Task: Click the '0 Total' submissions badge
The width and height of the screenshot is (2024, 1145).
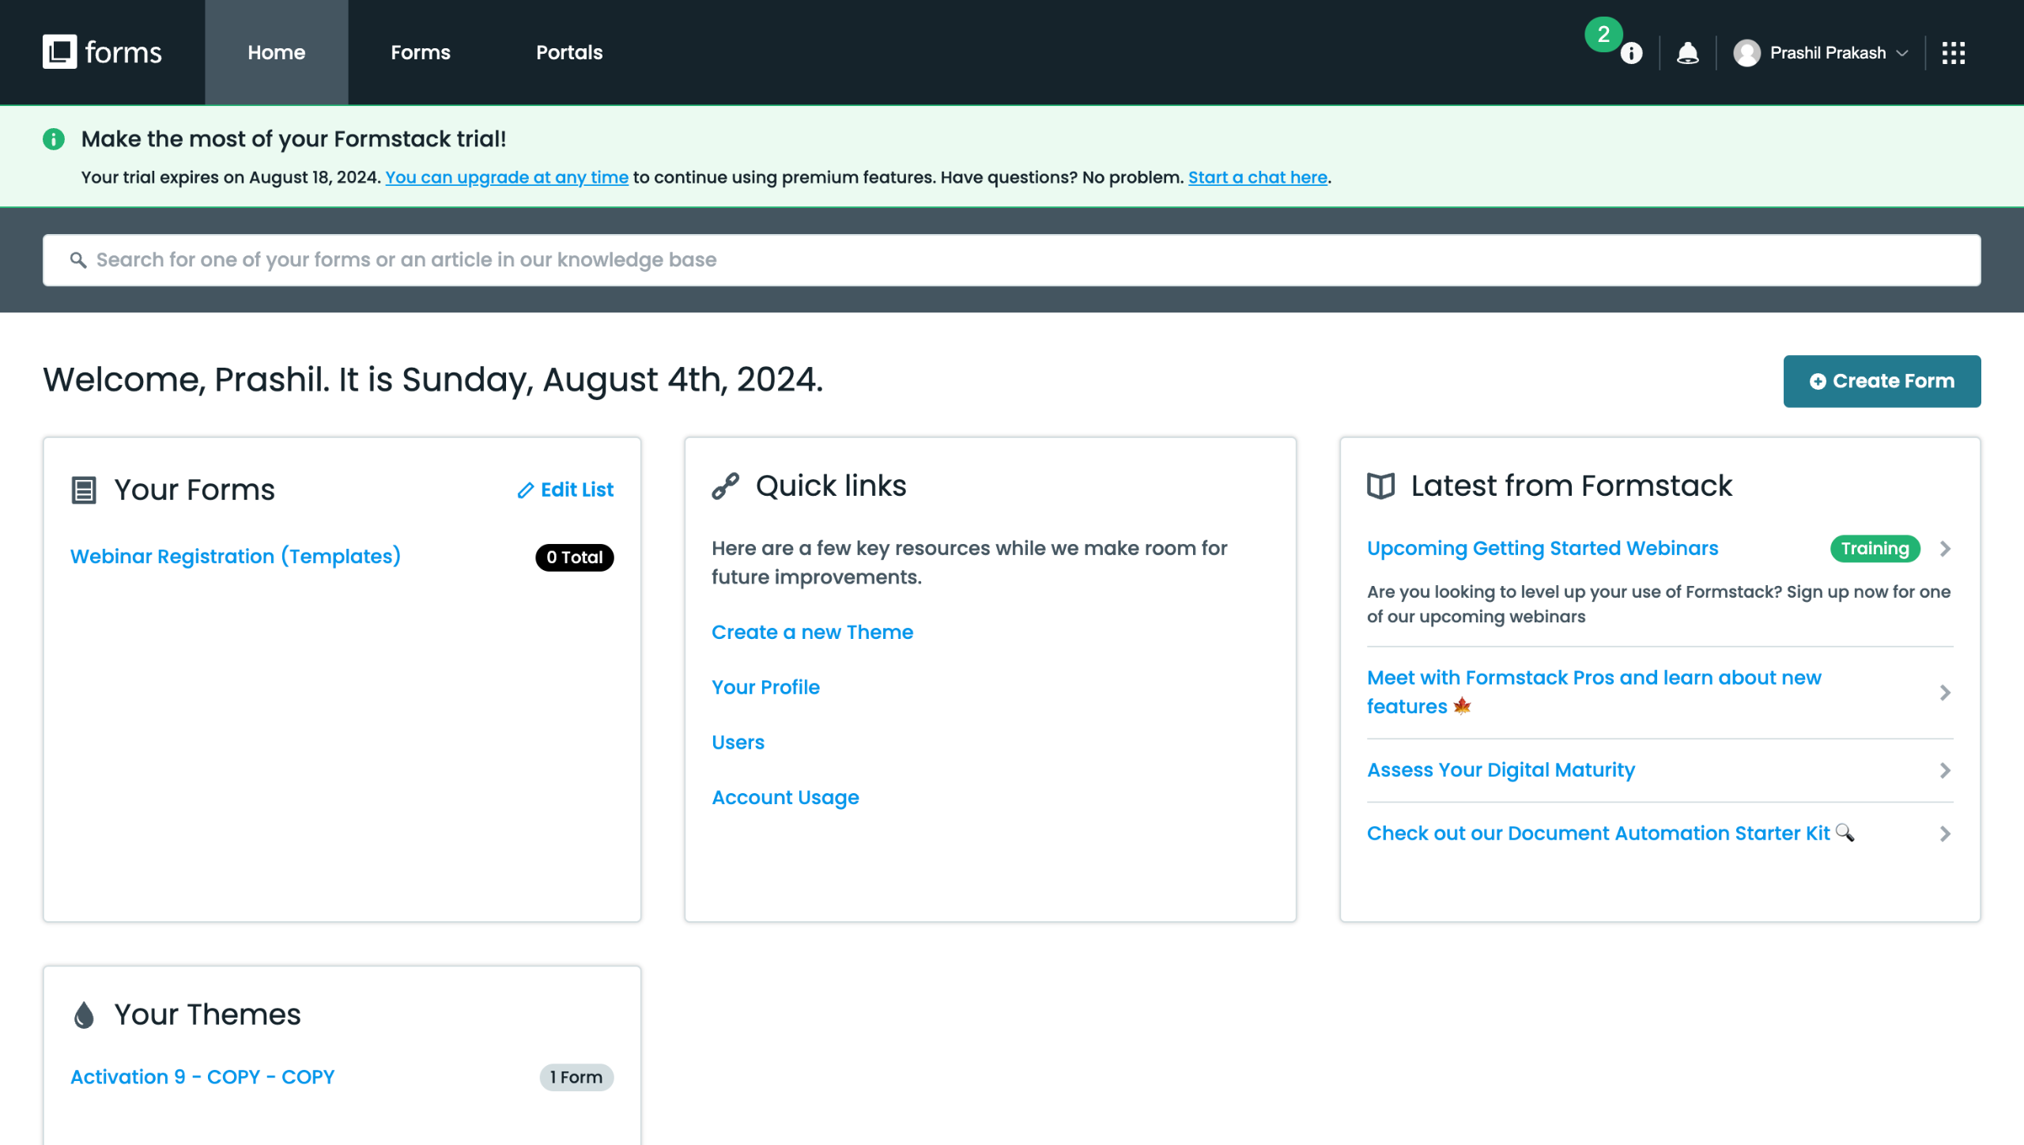Action: (x=575, y=557)
